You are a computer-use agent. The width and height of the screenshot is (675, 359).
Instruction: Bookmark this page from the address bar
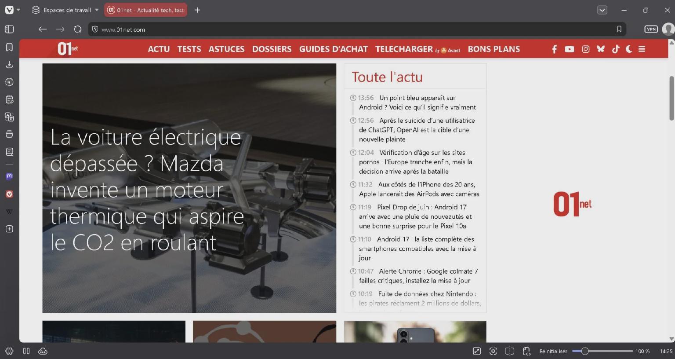619,29
